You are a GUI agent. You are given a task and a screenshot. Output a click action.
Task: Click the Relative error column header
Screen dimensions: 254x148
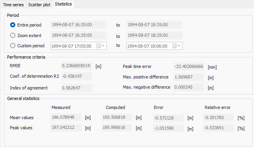click(x=218, y=107)
